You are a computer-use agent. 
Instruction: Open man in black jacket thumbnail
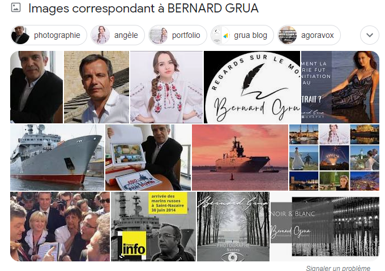[x=36, y=87]
